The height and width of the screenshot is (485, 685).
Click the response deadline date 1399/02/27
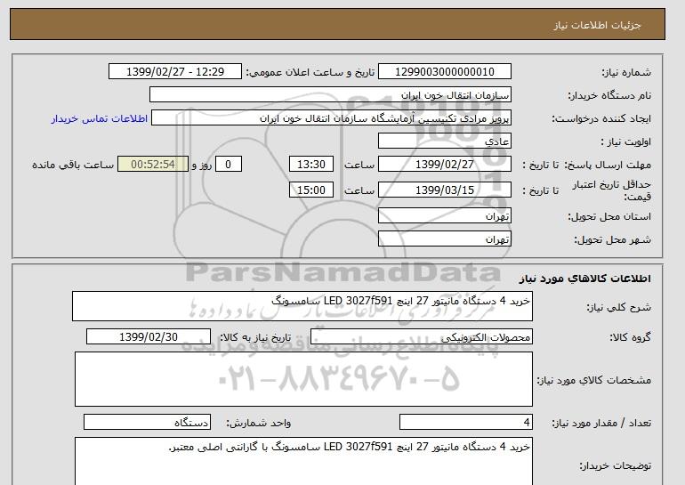tap(444, 165)
